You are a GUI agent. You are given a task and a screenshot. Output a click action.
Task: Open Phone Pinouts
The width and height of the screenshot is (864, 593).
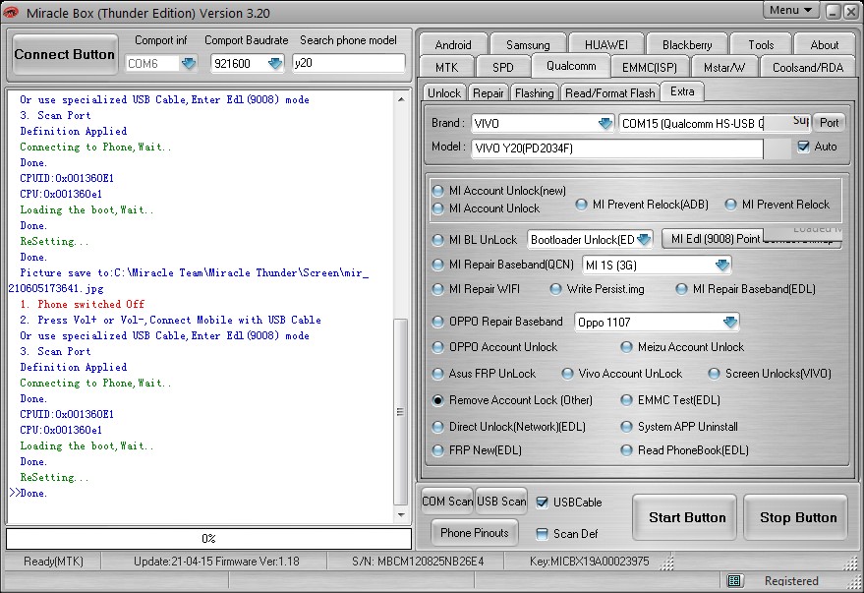(x=475, y=532)
